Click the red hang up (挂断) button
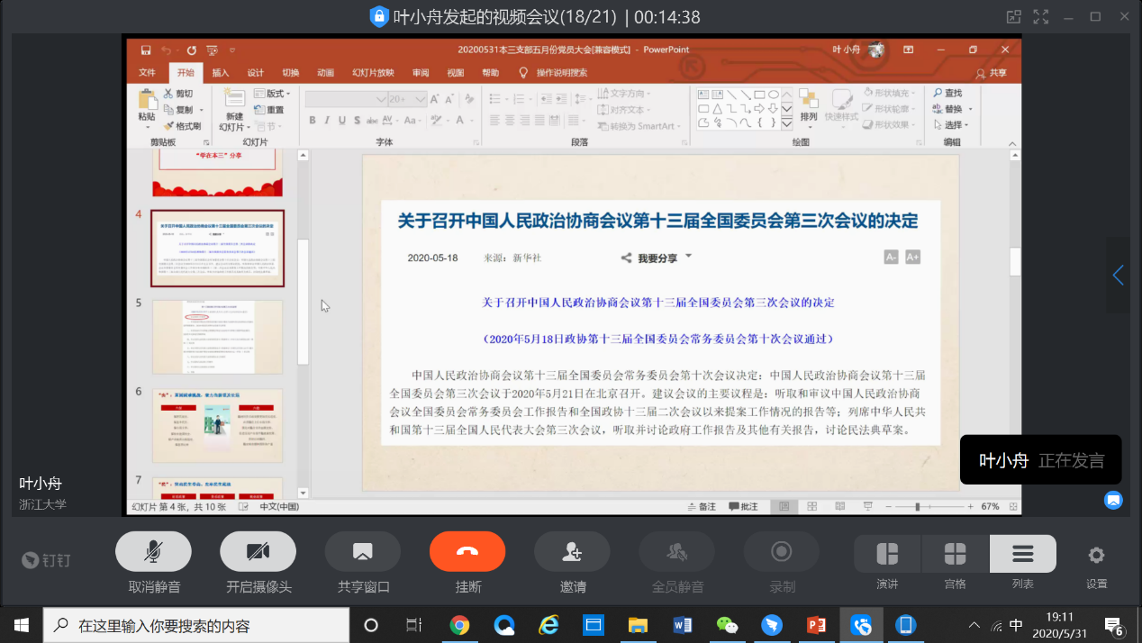The image size is (1142, 643). tap(467, 551)
